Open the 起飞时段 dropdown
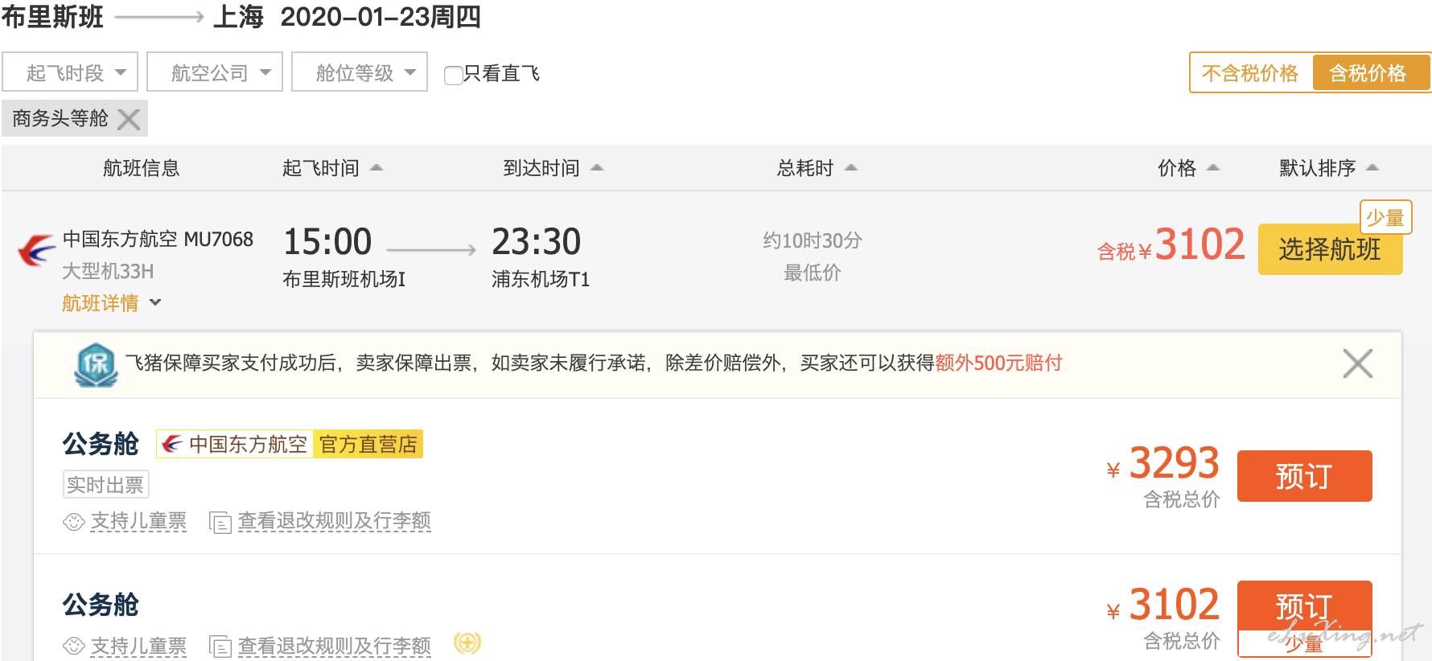1432x661 pixels. (x=70, y=72)
